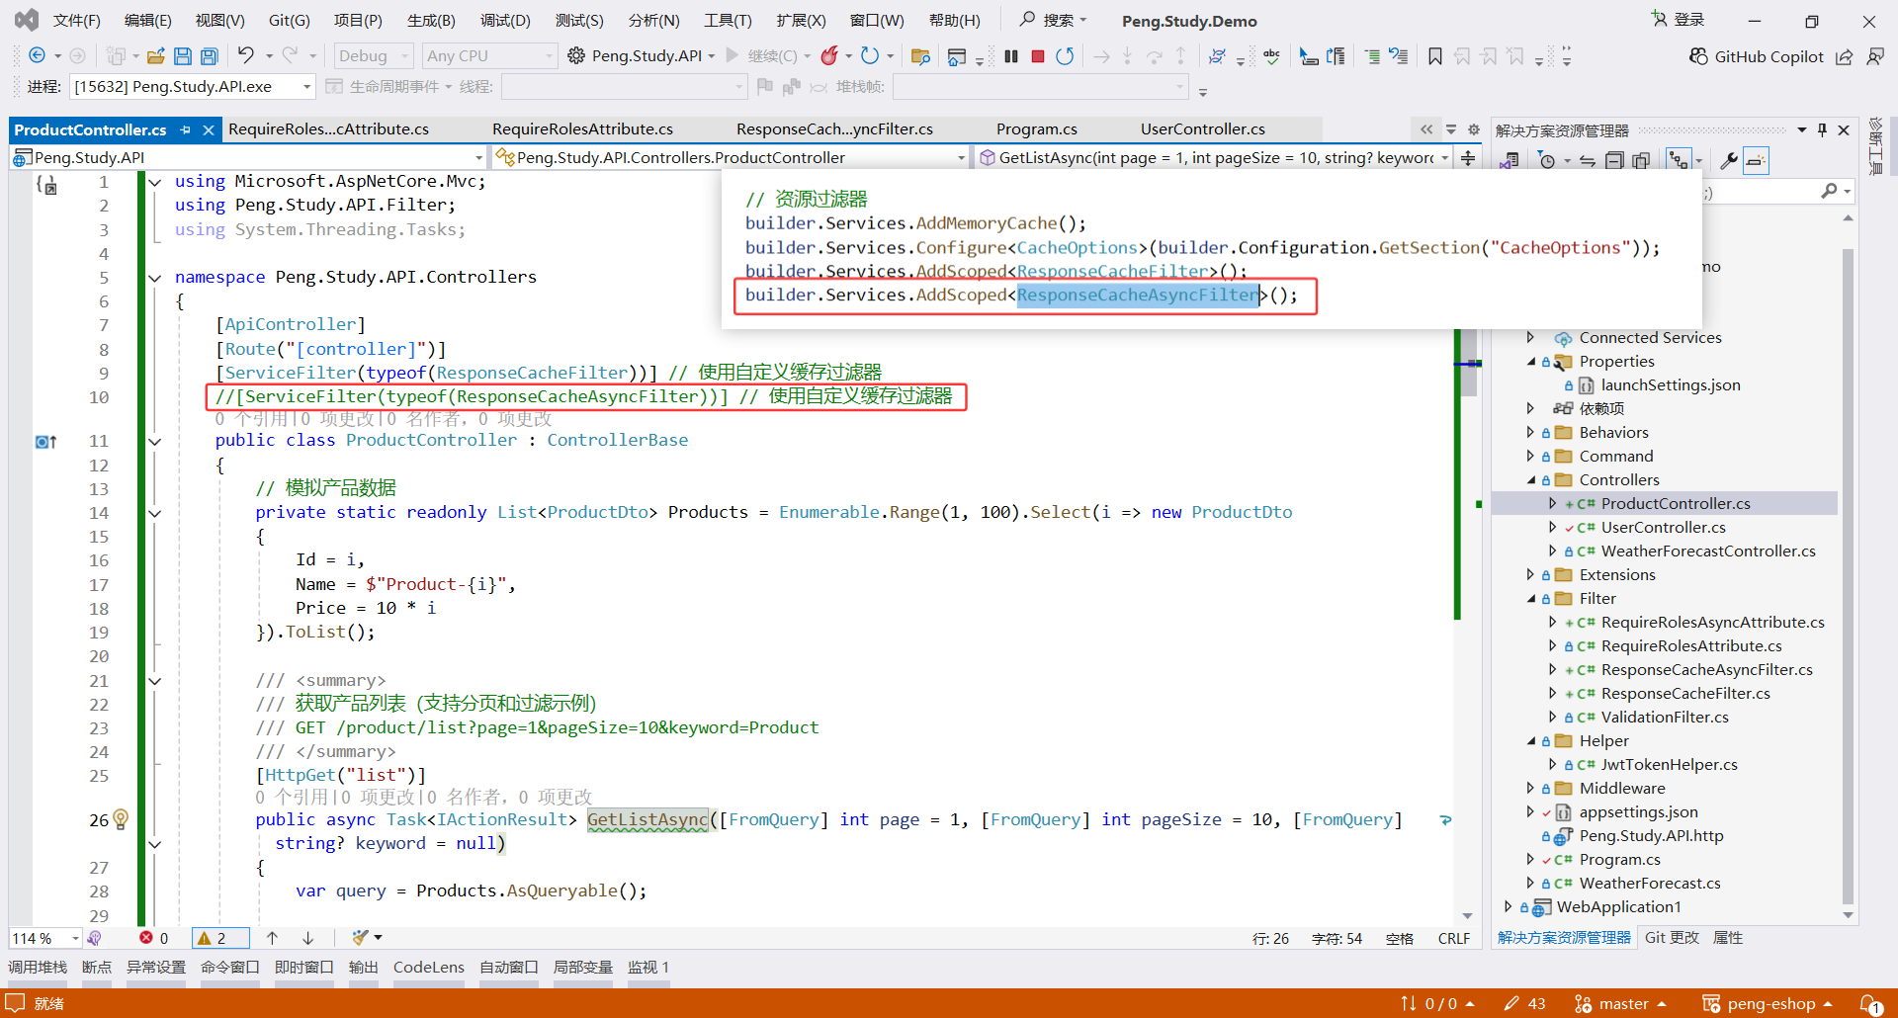The width and height of the screenshot is (1898, 1018).
Task: Click the master branch in status bar
Action: (1622, 1003)
